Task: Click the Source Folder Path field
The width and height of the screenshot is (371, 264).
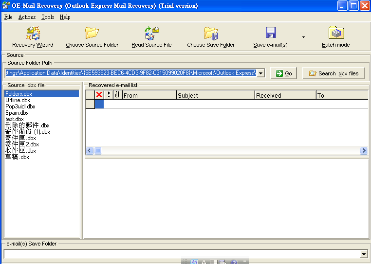Action: coord(130,73)
